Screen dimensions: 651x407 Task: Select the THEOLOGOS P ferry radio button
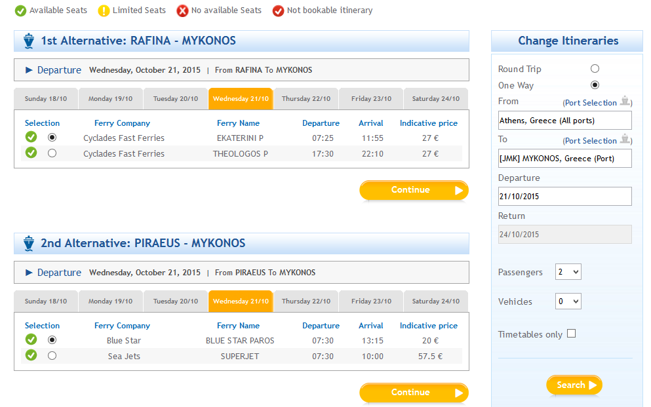click(52, 153)
